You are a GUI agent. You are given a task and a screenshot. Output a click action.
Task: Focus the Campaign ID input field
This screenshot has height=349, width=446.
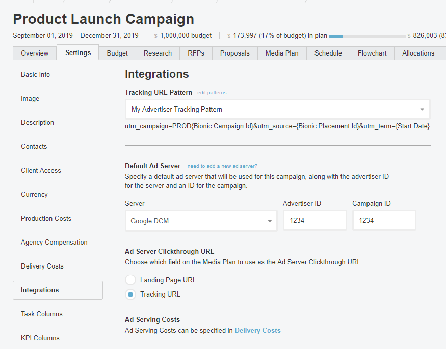384,220
